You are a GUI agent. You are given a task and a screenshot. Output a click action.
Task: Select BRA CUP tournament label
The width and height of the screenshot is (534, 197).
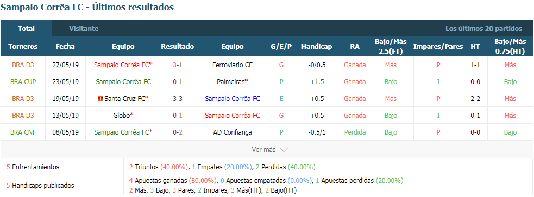[23, 81]
